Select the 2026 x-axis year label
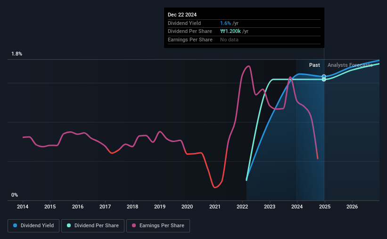This screenshot has width=387, height=239. [352, 207]
